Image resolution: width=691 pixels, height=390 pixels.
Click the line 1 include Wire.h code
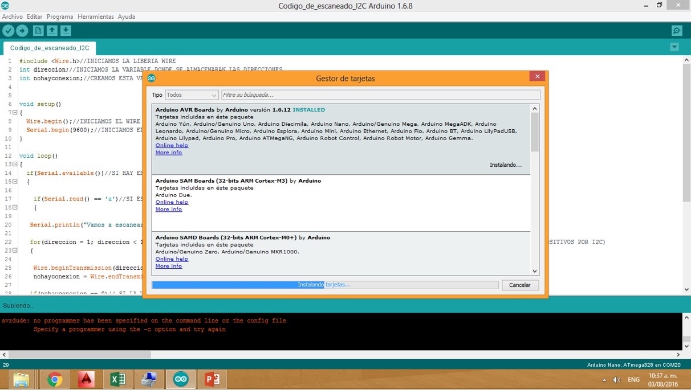tap(97, 61)
